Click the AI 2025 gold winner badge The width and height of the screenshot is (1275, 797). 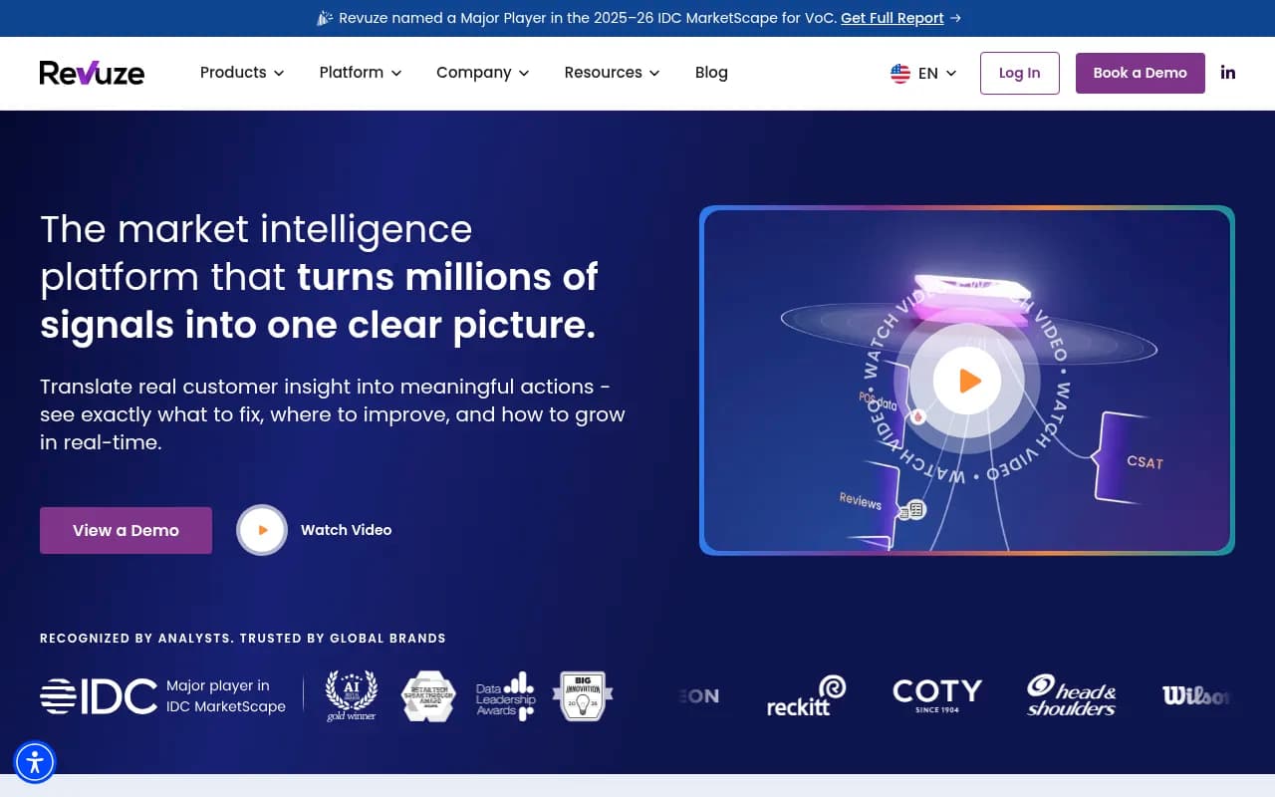[x=351, y=695]
